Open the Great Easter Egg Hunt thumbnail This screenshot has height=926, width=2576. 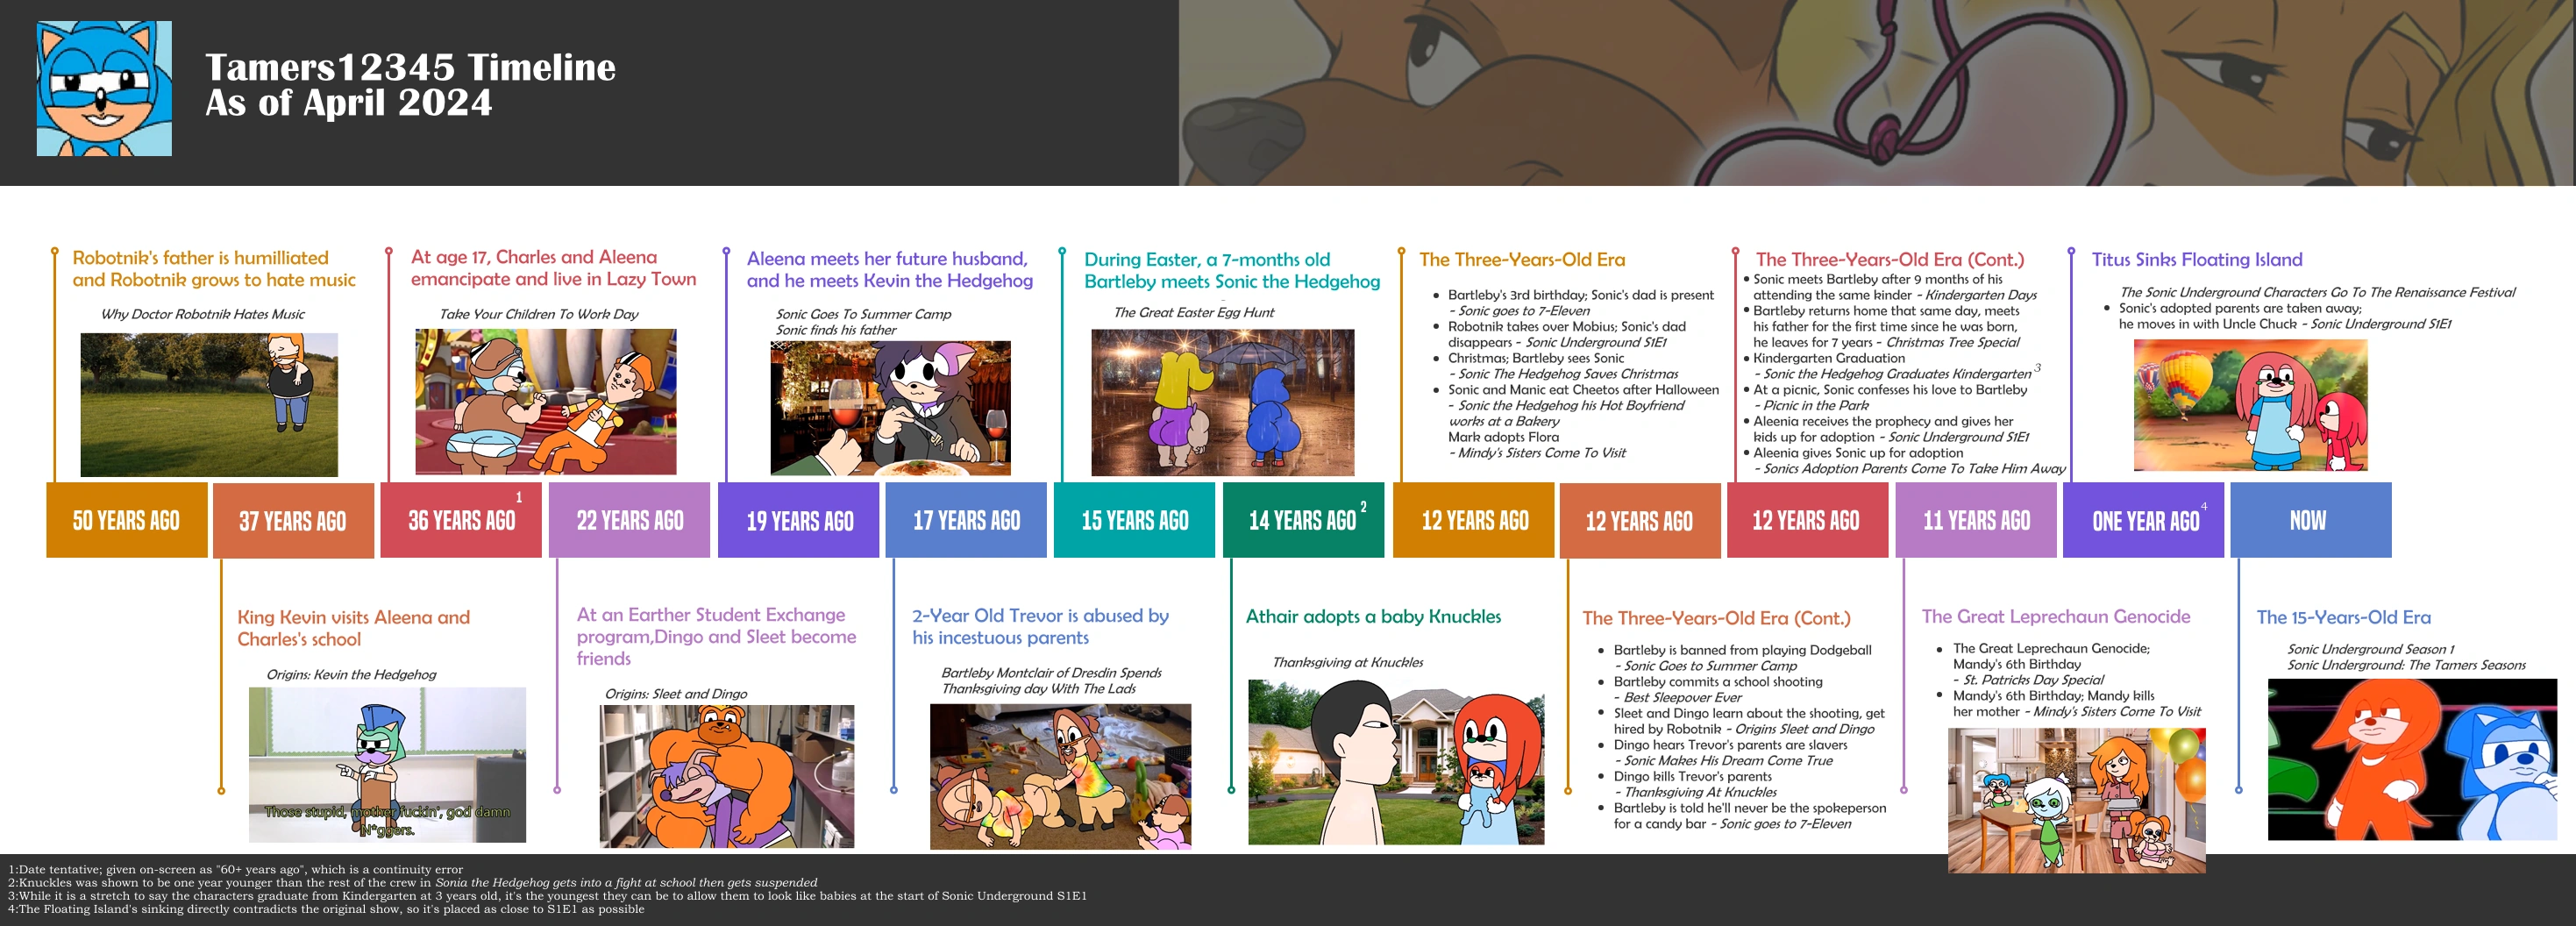click(1222, 402)
